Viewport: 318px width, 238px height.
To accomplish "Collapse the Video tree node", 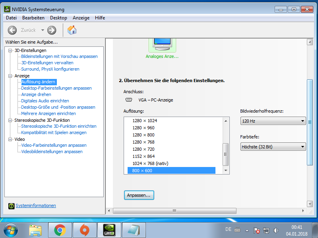I will click(x=10, y=140).
